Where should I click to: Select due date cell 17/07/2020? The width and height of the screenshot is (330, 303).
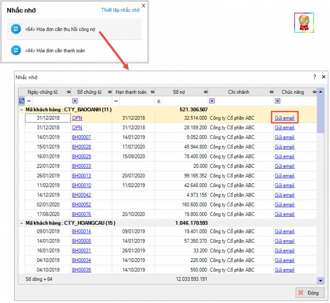pos(133,147)
